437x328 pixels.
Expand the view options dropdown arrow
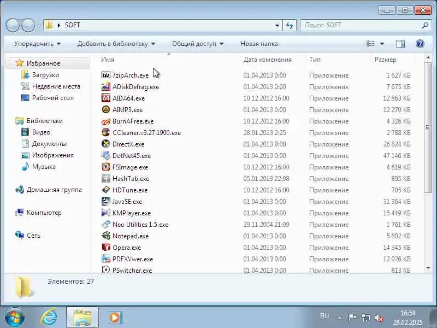tap(382, 44)
